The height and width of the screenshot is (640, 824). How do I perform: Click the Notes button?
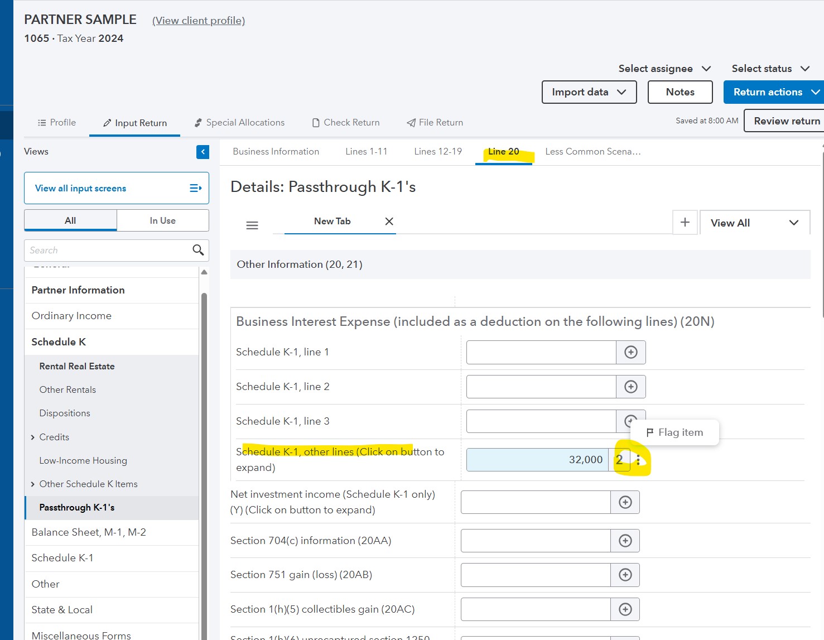(680, 92)
